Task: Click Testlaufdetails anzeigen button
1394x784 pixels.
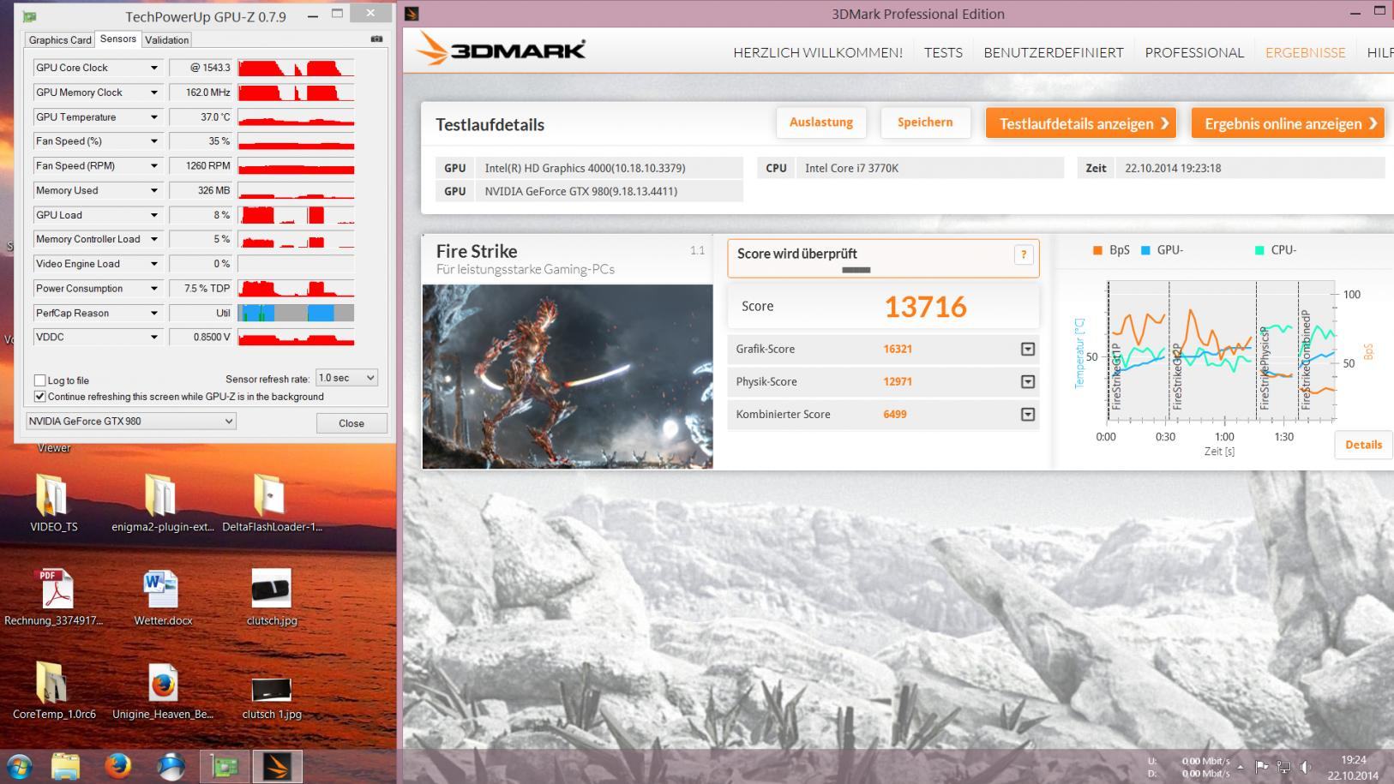Action: (x=1081, y=123)
